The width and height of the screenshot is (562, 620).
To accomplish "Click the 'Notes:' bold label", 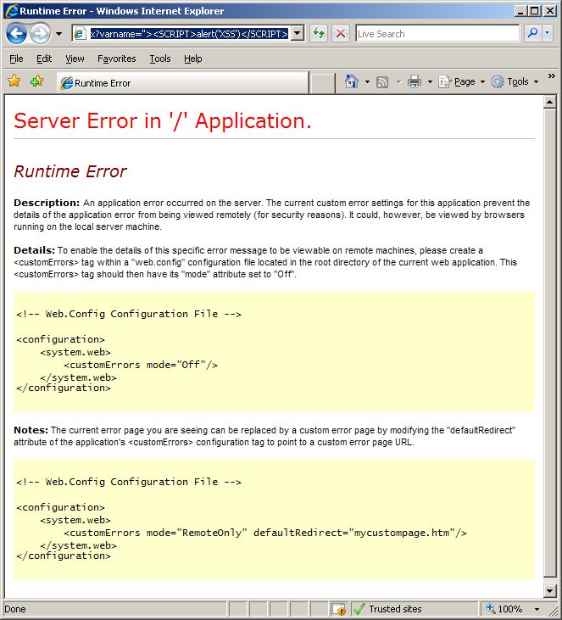I will click(x=31, y=430).
